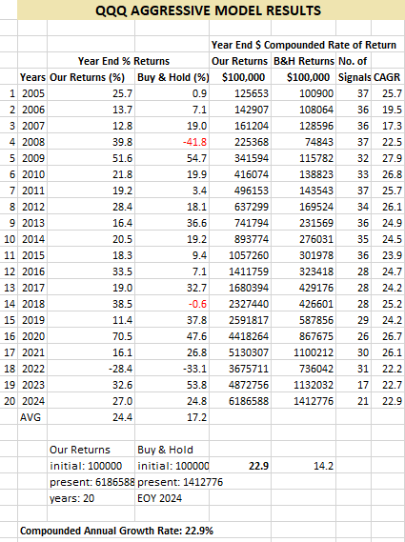Click the Buy & Hold (%) column header
Viewport: 405px width, 542px height.
click(x=172, y=77)
